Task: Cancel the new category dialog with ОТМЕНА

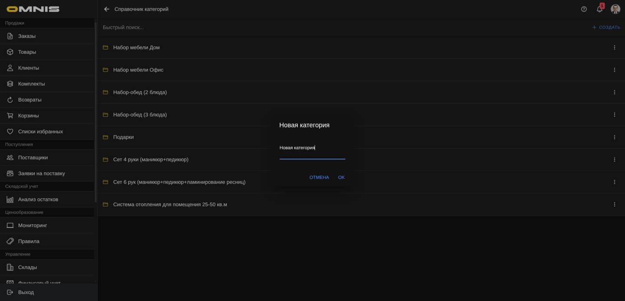Action: 319,178
